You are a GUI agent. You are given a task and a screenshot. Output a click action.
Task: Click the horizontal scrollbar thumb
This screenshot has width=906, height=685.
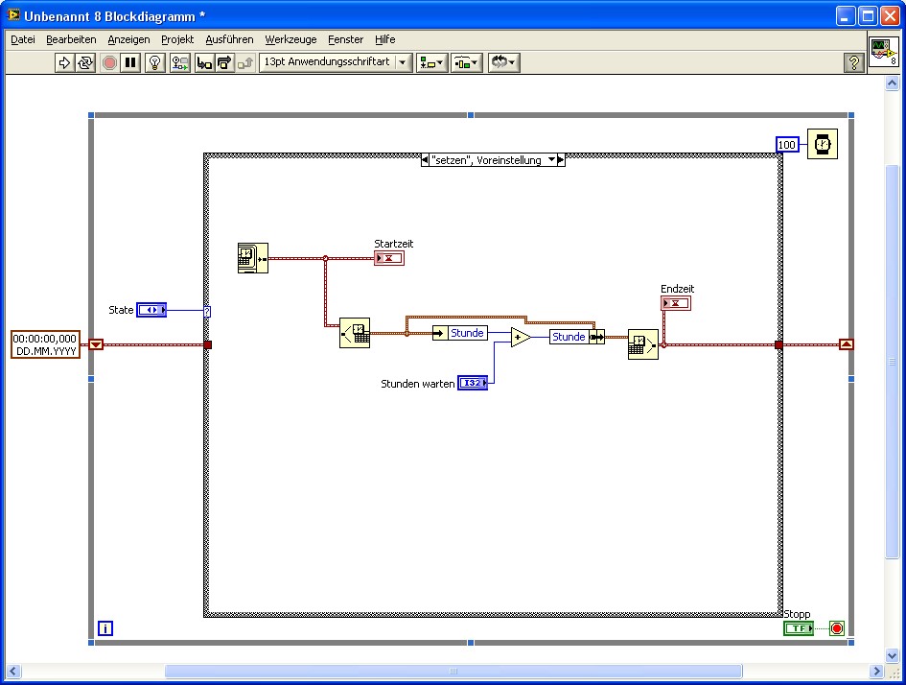tap(453, 672)
